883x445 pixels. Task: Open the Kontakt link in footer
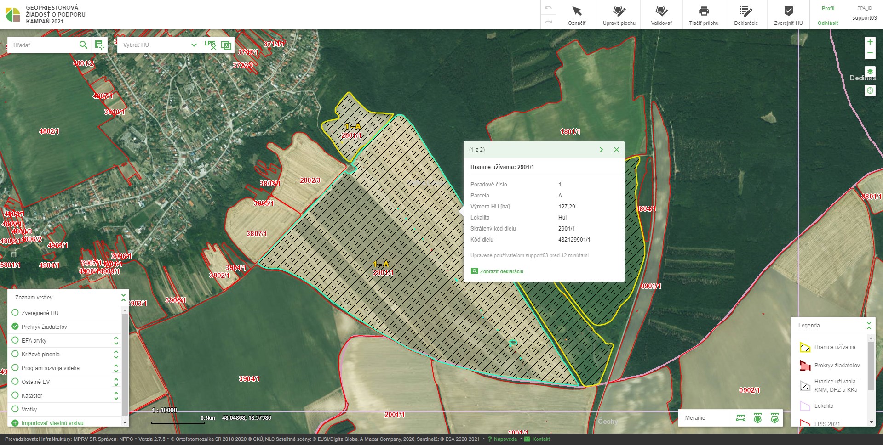tap(541, 439)
